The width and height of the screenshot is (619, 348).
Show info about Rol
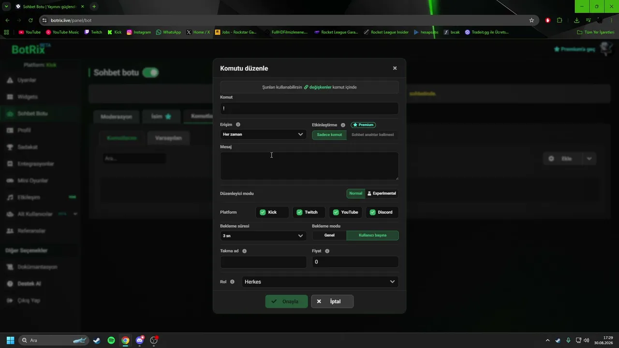click(x=232, y=282)
